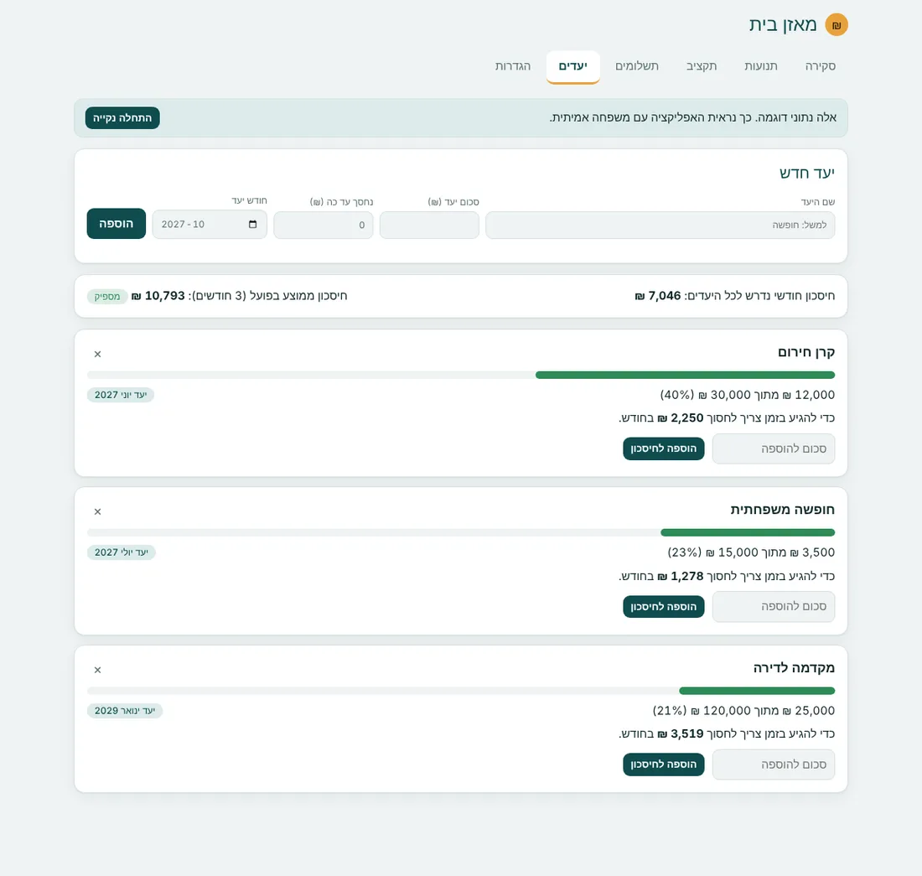Click the 7,046 ₪ required savings value
The height and width of the screenshot is (876, 922).
[x=657, y=296]
